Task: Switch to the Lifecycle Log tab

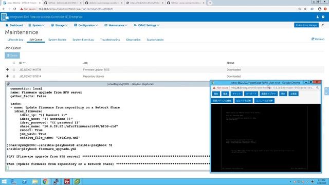Action: click(x=15, y=40)
